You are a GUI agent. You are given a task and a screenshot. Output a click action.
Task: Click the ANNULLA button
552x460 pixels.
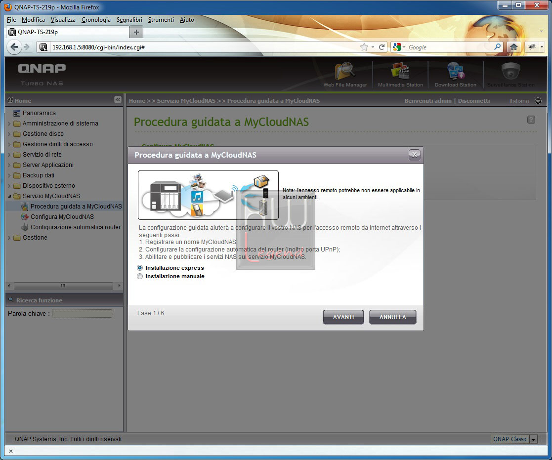(392, 317)
